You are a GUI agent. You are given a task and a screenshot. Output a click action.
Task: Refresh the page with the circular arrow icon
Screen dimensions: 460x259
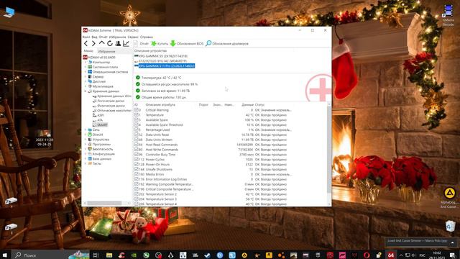[x=110, y=43]
